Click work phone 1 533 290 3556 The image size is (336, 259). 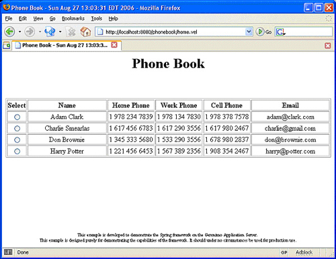coord(179,140)
